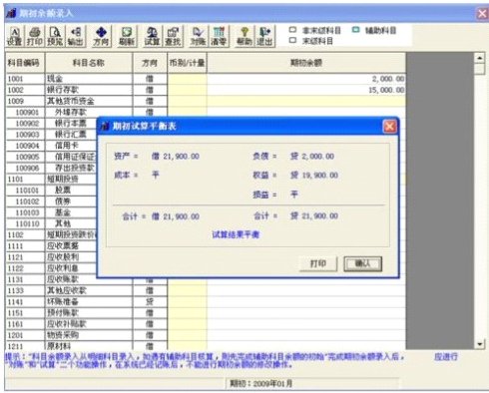
Task: Click scrollbar down arrow of account table
Action: (479, 344)
